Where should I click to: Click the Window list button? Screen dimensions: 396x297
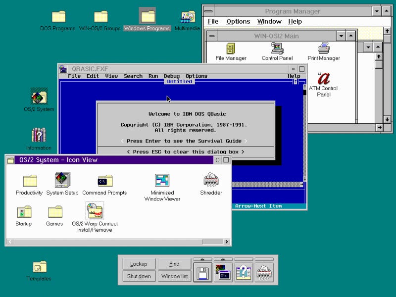174,276
